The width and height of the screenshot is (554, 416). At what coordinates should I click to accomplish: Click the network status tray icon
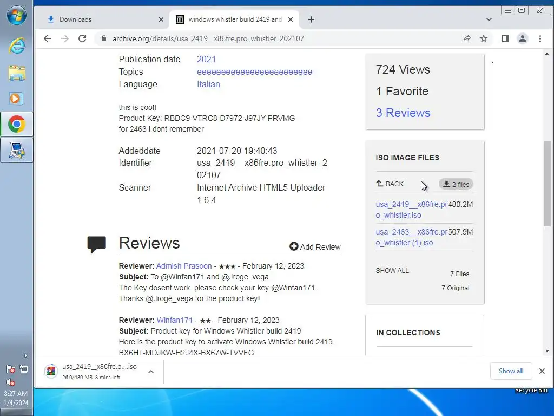pos(24,369)
